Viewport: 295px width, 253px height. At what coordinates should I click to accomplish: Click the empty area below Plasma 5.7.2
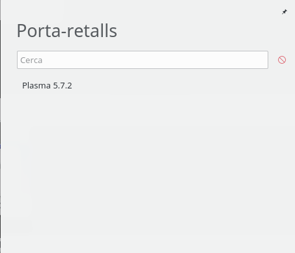pos(148,169)
